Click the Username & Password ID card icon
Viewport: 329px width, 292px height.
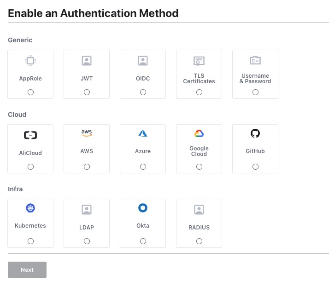point(255,60)
